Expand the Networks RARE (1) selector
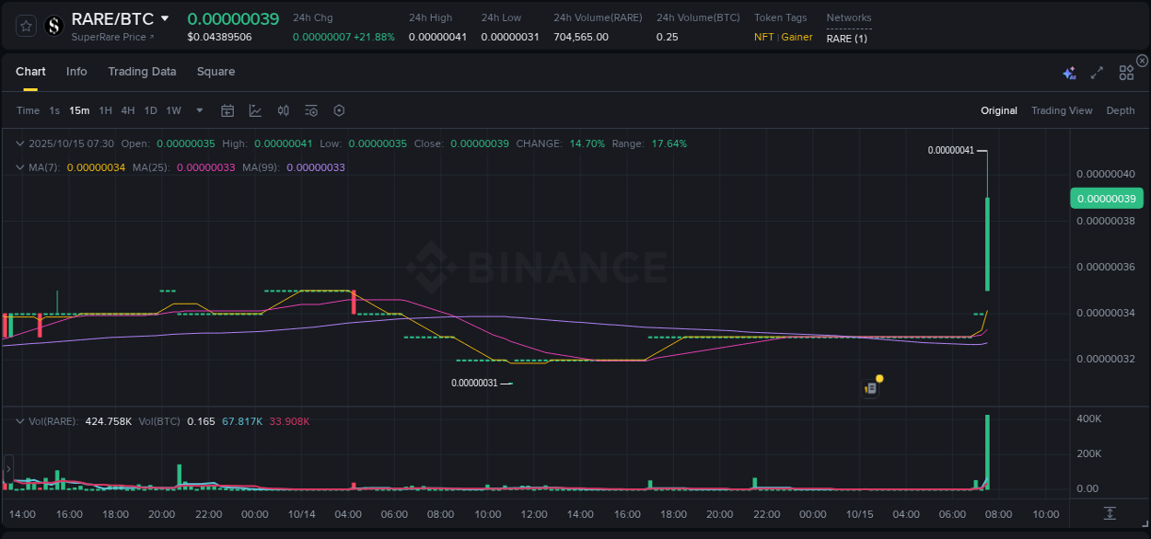This screenshot has width=1151, height=539. tap(846, 39)
